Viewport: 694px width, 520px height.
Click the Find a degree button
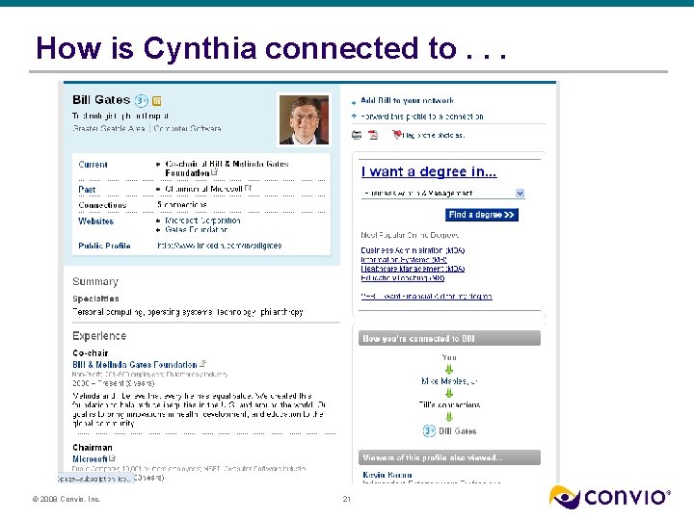coord(482,215)
